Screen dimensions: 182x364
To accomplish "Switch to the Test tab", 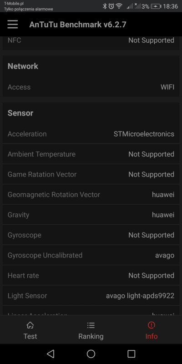I will click(x=30, y=329).
